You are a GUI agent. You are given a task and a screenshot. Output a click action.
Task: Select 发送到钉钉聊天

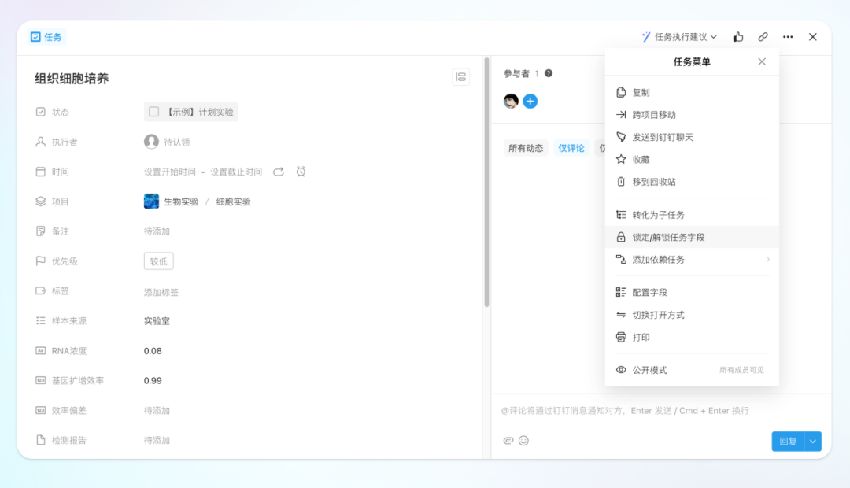(x=692, y=137)
